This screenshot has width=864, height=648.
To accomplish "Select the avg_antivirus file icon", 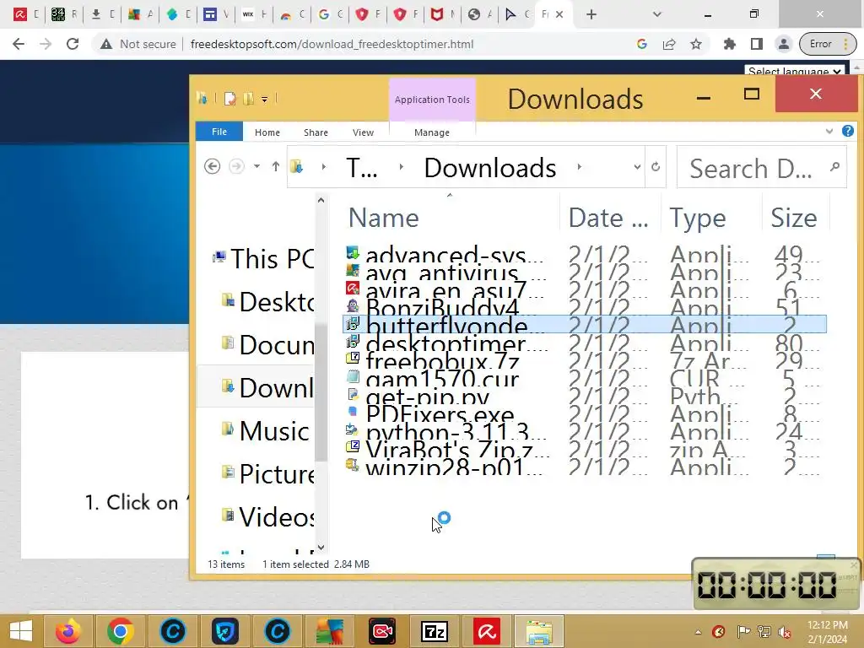I will click(352, 271).
